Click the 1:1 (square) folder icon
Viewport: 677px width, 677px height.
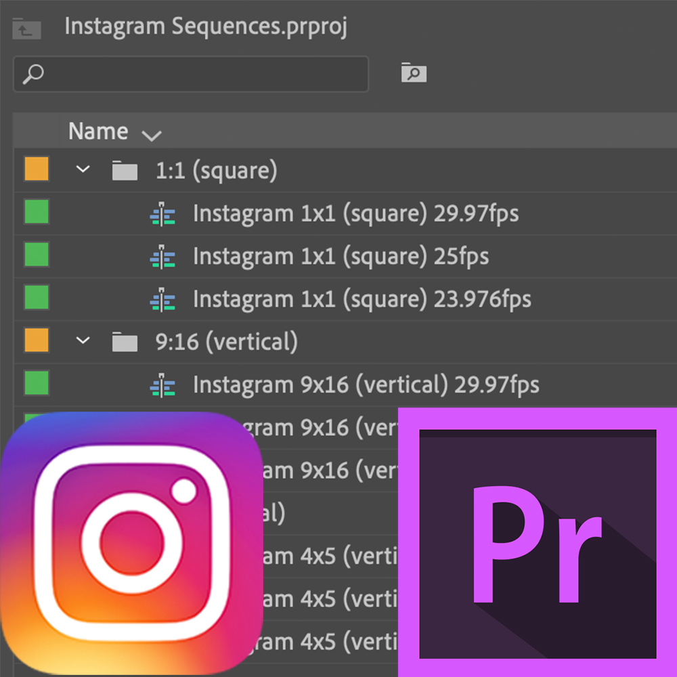125,170
